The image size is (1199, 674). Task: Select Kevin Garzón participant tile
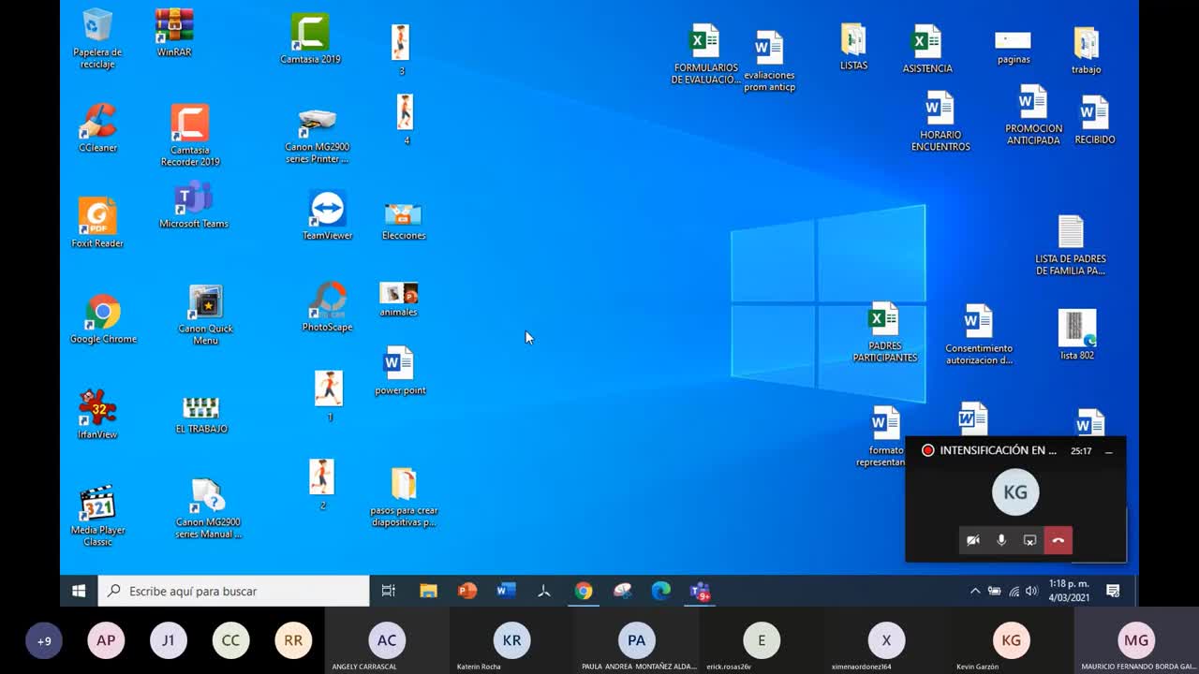pyautogui.click(x=1012, y=641)
